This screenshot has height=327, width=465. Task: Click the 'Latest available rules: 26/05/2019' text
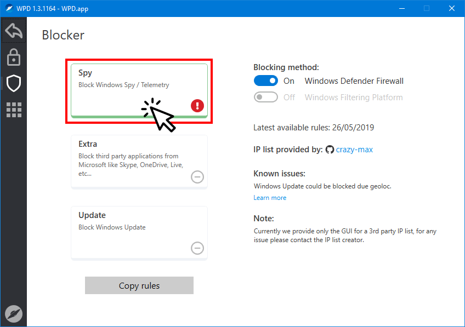coord(314,128)
